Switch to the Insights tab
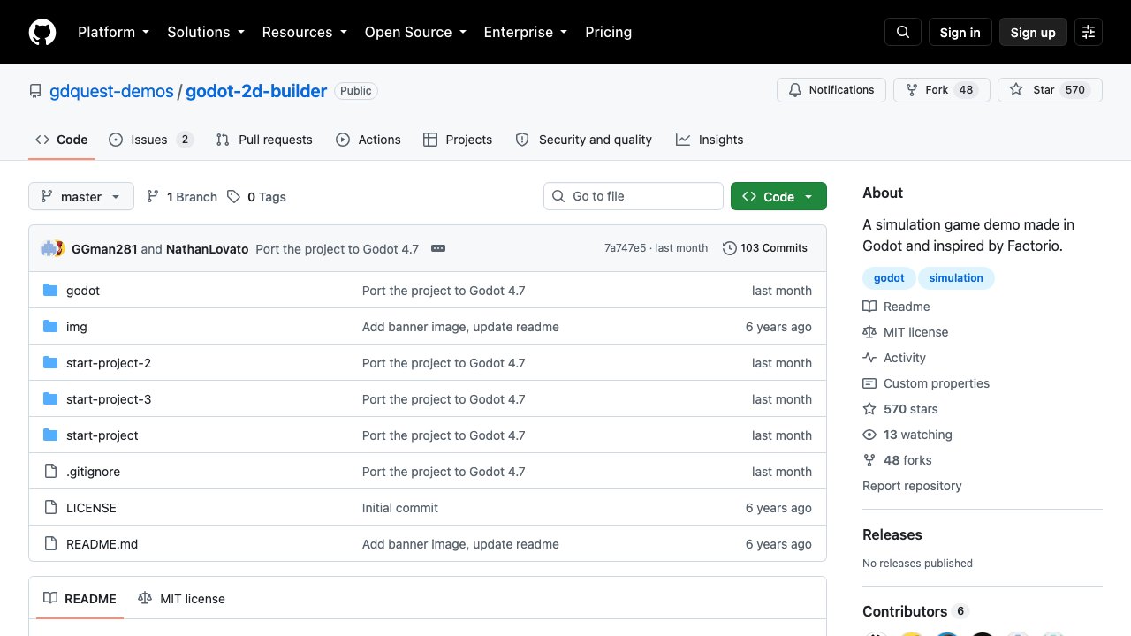The image size is (1131, 636). (x=710, y=140)
